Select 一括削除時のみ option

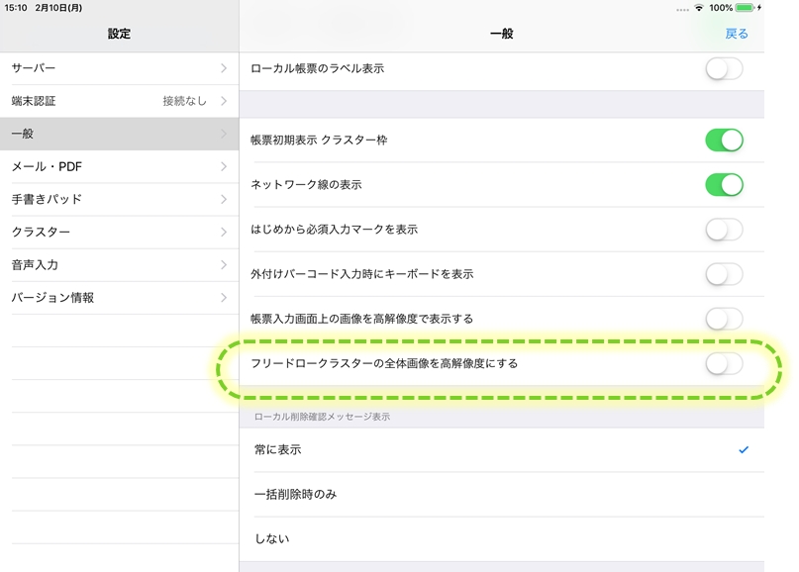point(501,495)
